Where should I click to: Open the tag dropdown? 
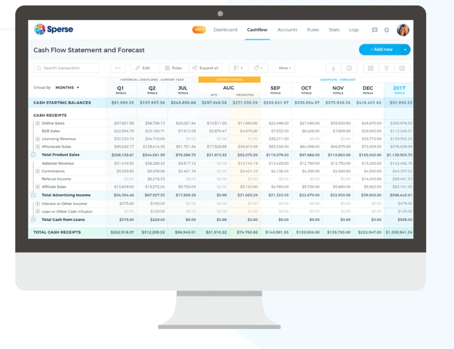click(258, 68)
